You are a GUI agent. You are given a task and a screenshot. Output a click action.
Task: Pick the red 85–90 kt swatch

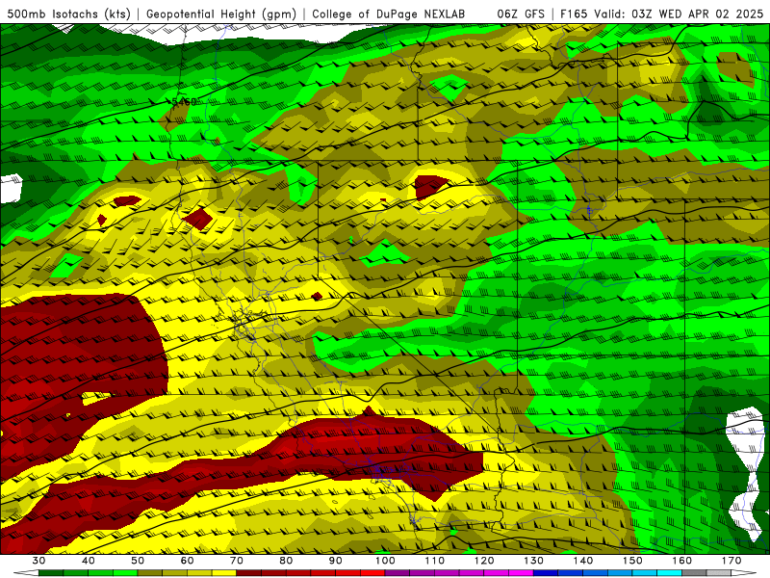click(323, 573)
